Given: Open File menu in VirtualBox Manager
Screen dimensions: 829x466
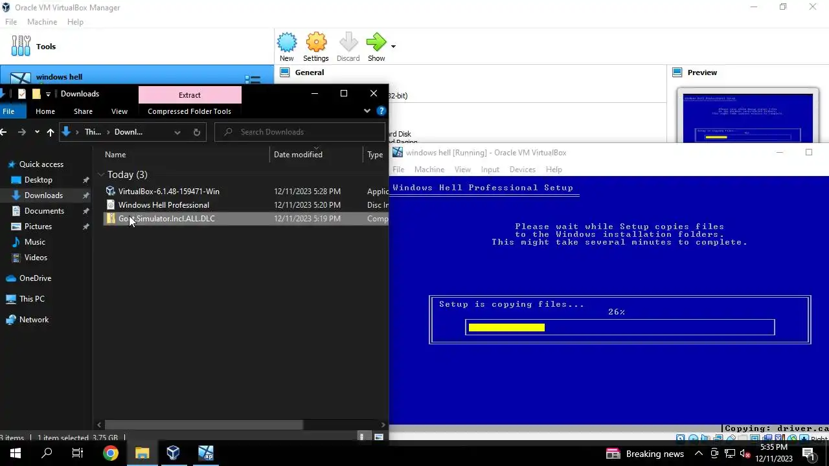Looking at the screenshot, I should point(11,22).
